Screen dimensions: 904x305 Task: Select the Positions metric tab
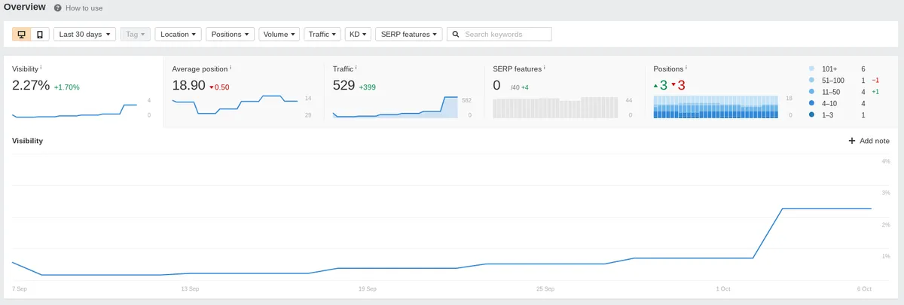click(x=771, y=91)
